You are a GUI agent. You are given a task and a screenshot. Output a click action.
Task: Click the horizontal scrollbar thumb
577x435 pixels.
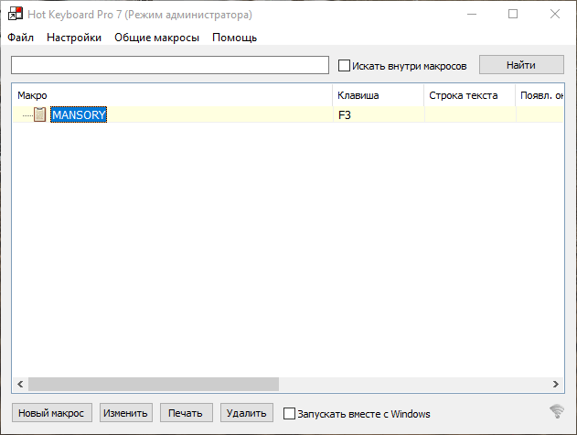tap(154, 384)
